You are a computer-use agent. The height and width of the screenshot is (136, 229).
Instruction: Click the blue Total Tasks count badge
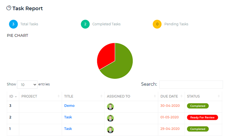pyautogui.click(x=13, y=24)
